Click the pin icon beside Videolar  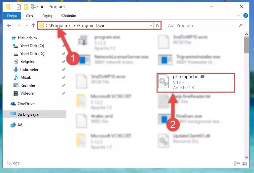click(x=63, y=93)
